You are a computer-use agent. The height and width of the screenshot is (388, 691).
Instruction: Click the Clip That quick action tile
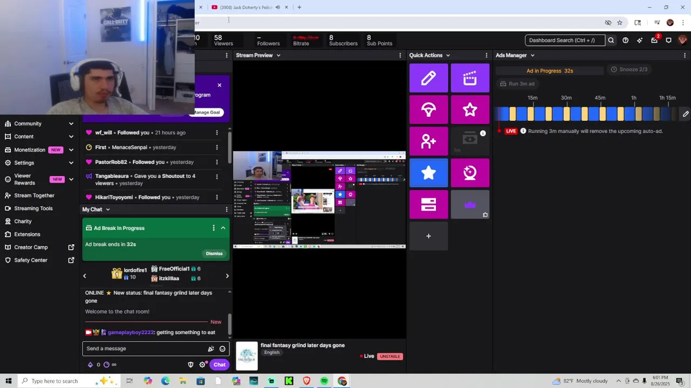(x=470, y=78)
